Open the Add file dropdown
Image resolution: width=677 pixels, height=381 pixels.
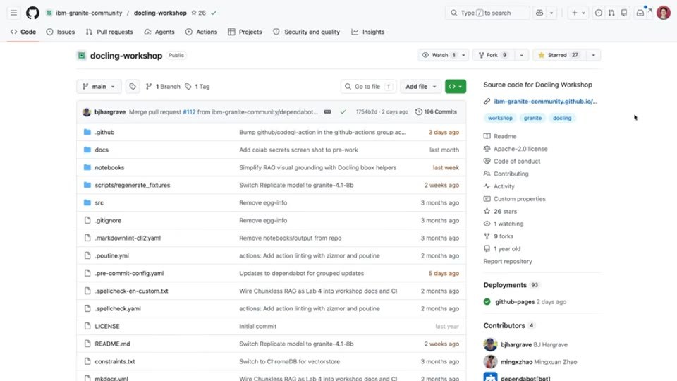[421, 86]
